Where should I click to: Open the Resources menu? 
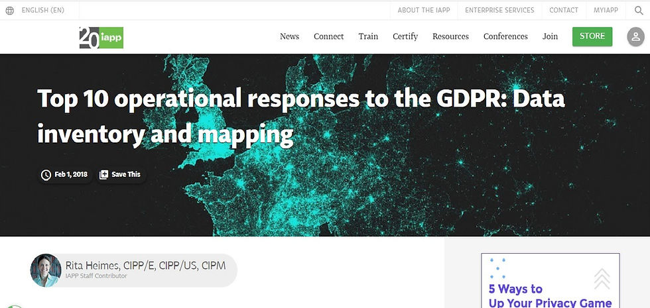pos(450,36)
